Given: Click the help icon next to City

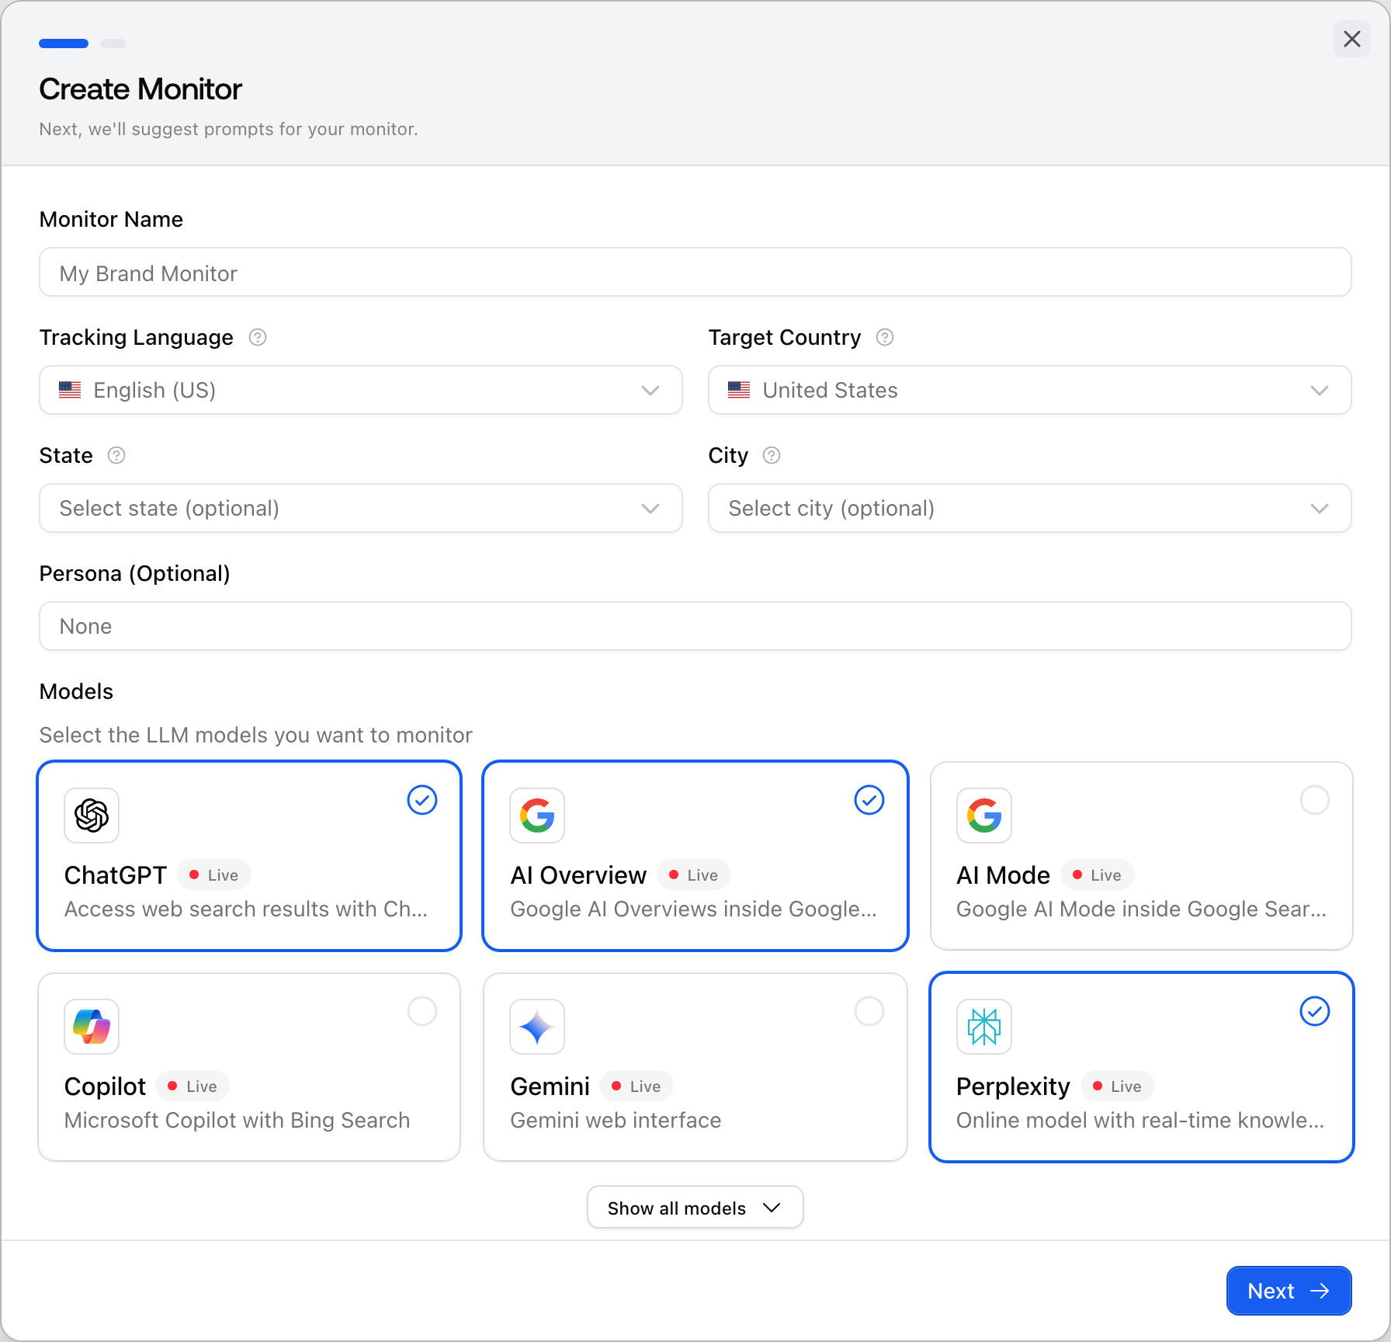Looking at the screenshot, I should [x=772, y=455].
